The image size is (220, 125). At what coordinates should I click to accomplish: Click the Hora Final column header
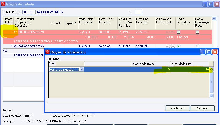pyautogui.click(x=142, y=19)
